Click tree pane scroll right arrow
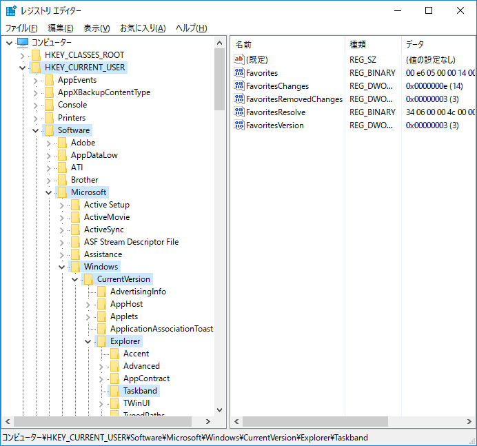The height and width of the screenshot is (446, 477). [x=208, y=422]
